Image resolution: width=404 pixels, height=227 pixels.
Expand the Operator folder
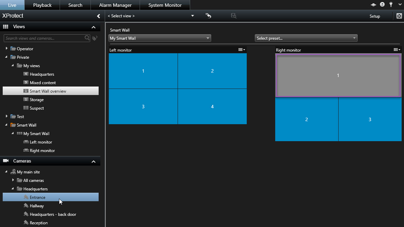pyautogui.click(x=6, y=49)
